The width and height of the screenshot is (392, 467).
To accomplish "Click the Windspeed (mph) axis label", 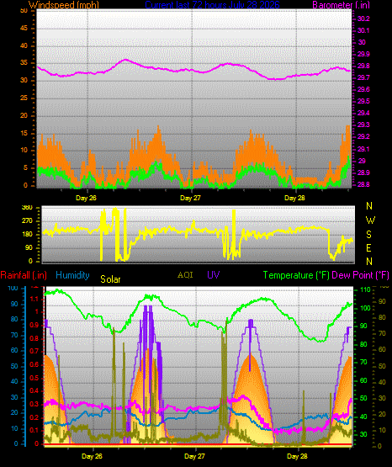I will [64, 5].
